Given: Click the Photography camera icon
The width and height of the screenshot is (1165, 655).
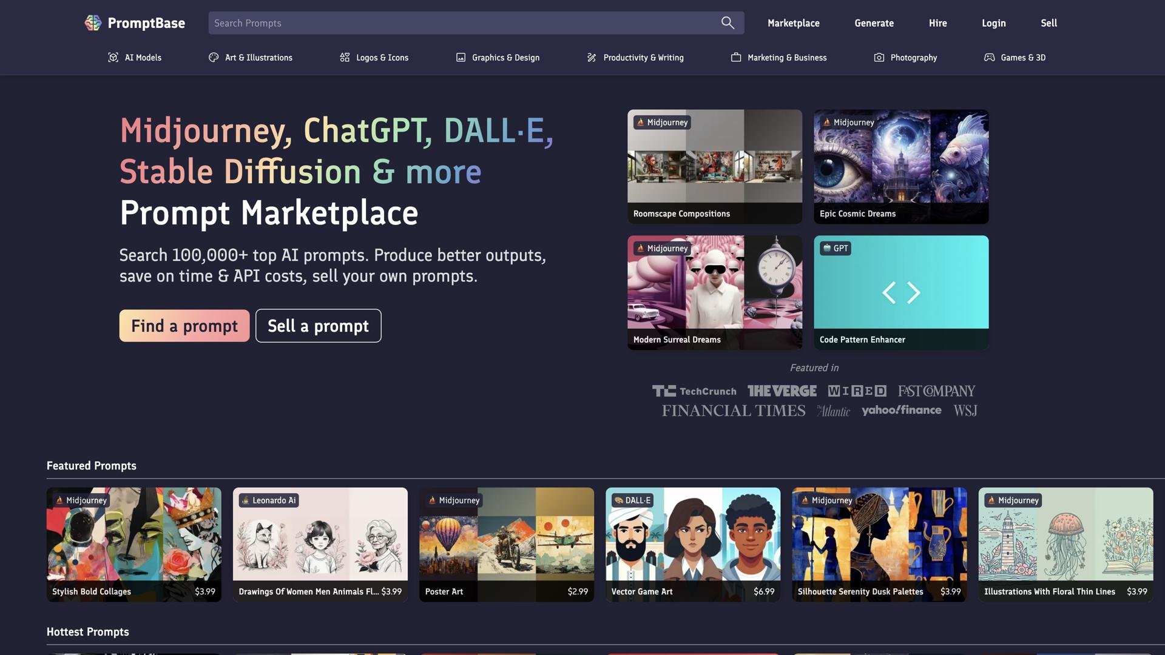Looking at the screenshot, I should (x=879, y=58).
